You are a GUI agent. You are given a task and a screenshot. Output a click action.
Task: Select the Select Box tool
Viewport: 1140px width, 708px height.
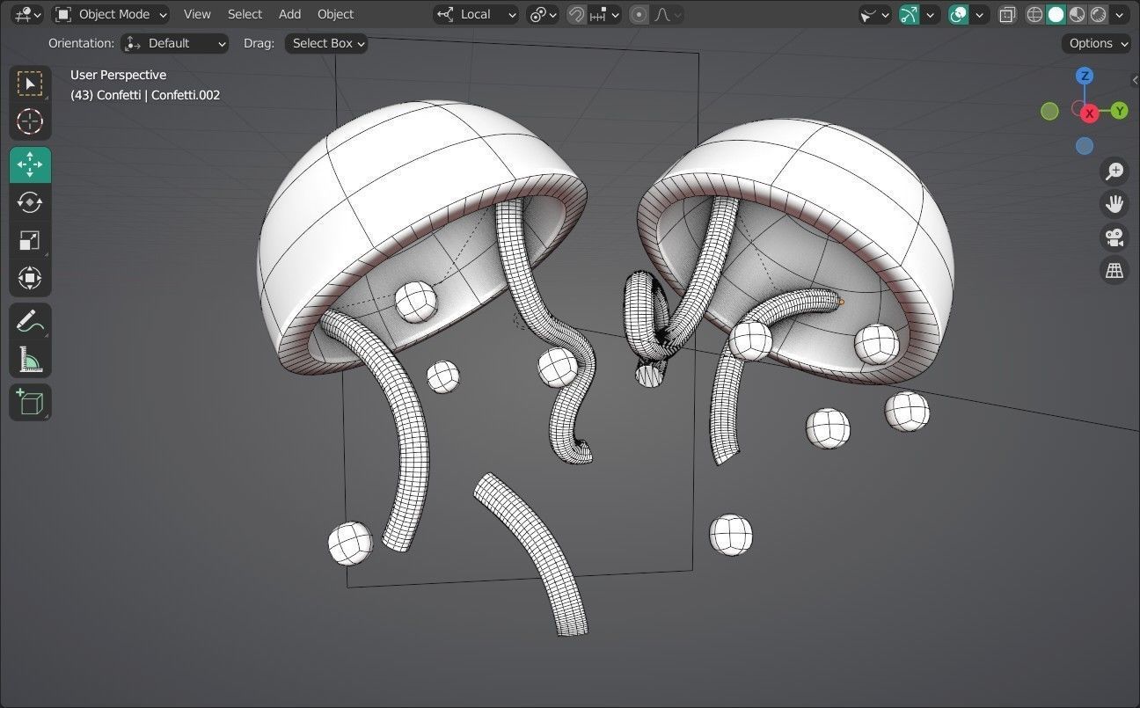point(30,84)
